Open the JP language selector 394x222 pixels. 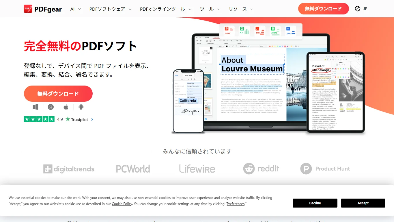click(361, 9)
